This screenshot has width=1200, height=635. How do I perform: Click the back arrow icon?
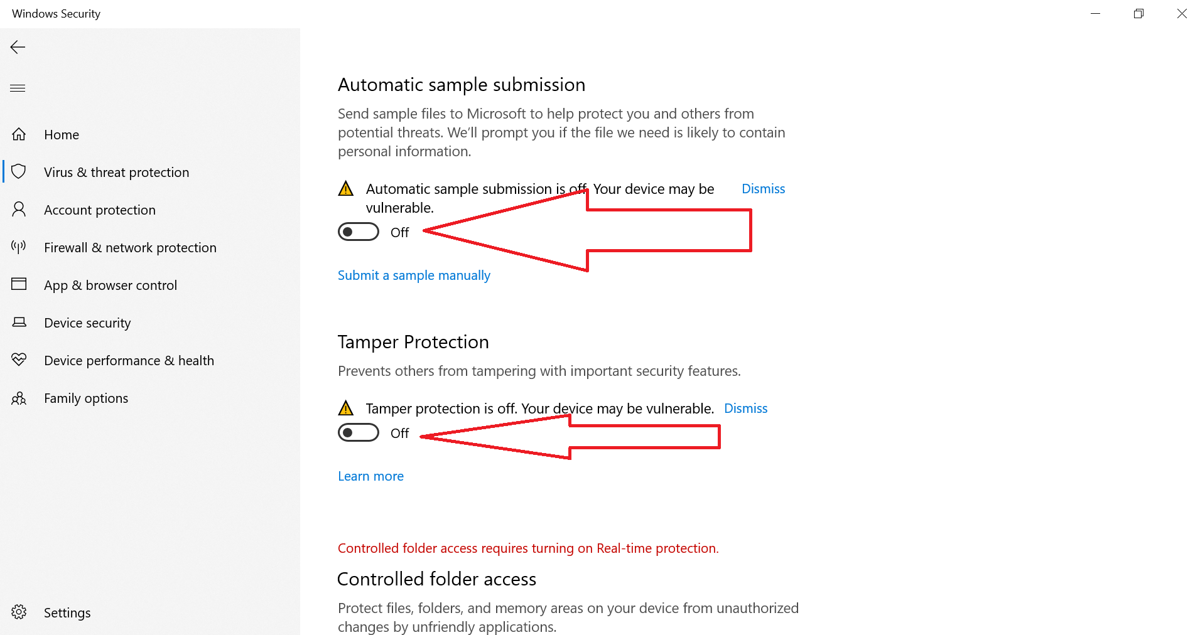18,47
